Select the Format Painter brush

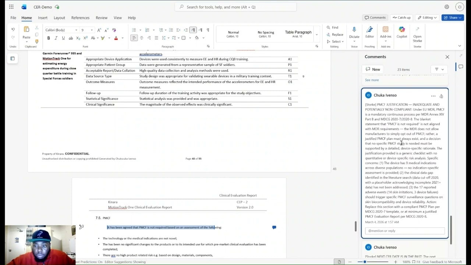(x=37, y=42)
